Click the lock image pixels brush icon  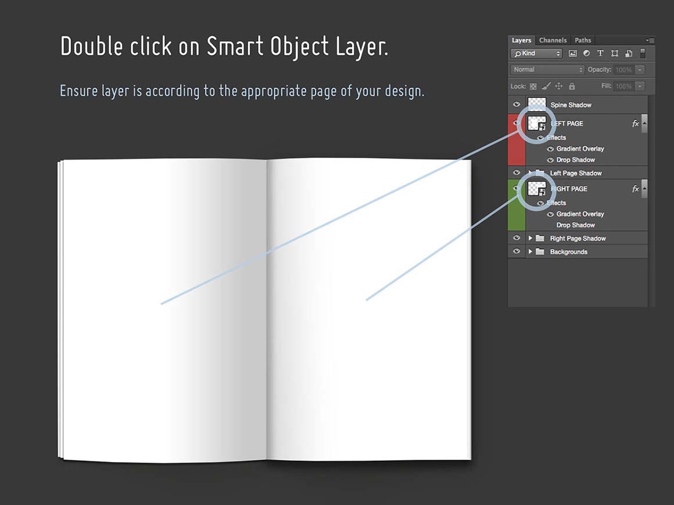[x=546, y=86]
